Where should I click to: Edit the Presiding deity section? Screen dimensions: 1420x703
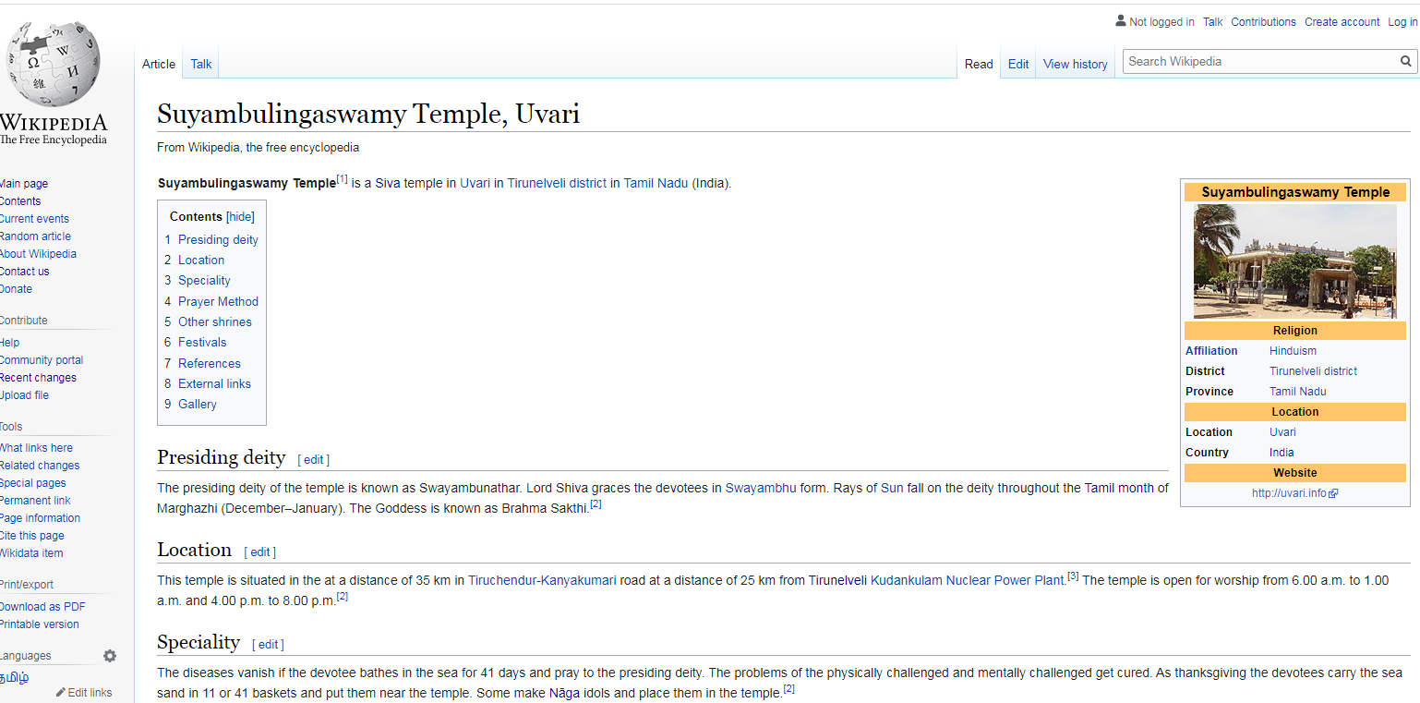[314, 460]
